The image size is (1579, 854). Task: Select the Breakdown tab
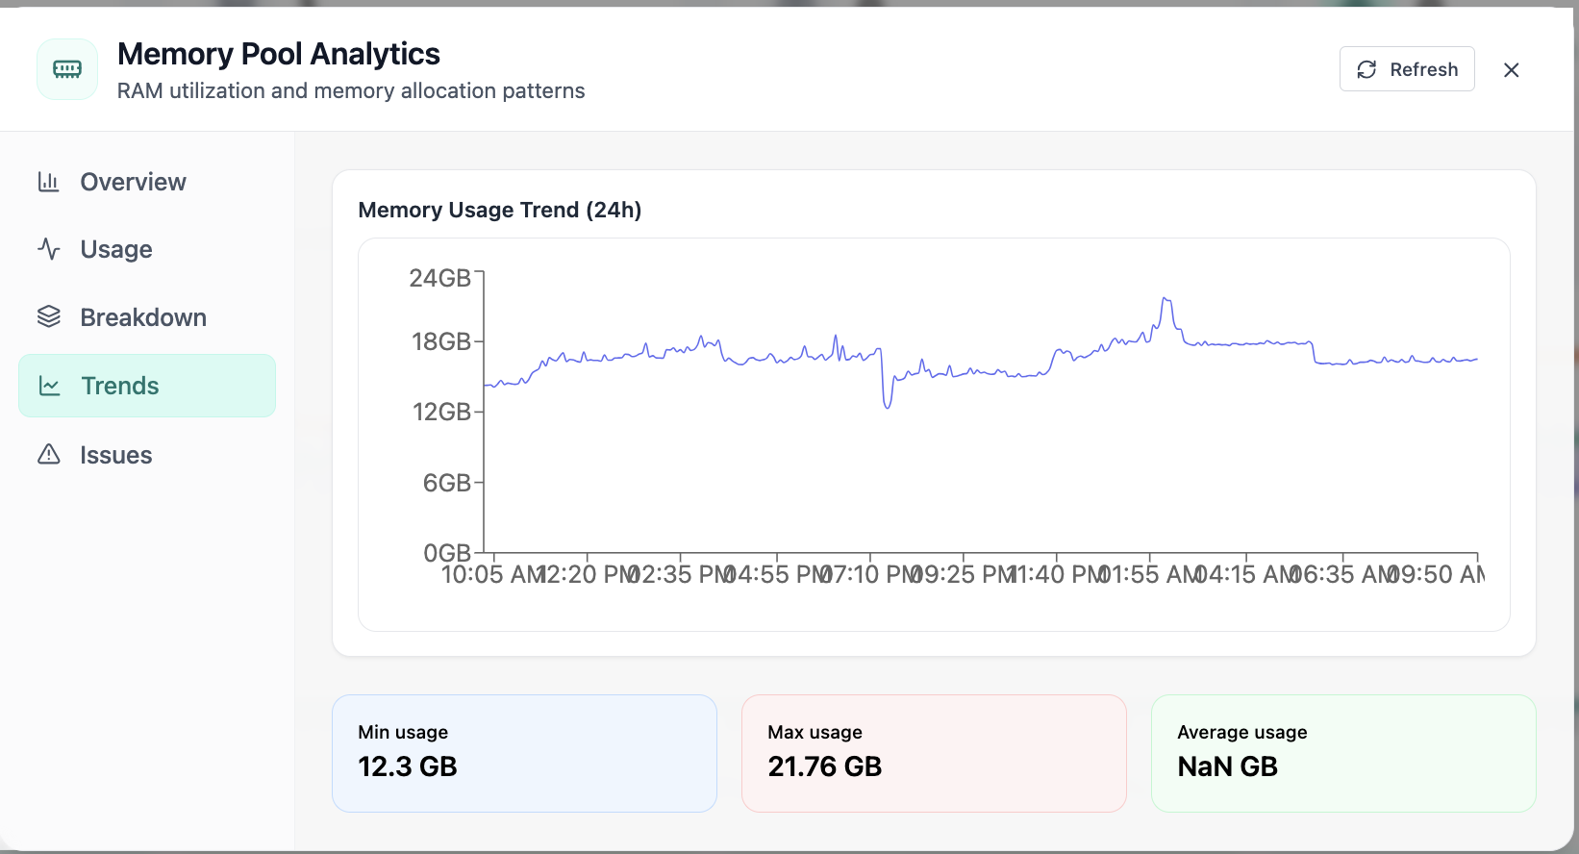[x=147, y=317]
